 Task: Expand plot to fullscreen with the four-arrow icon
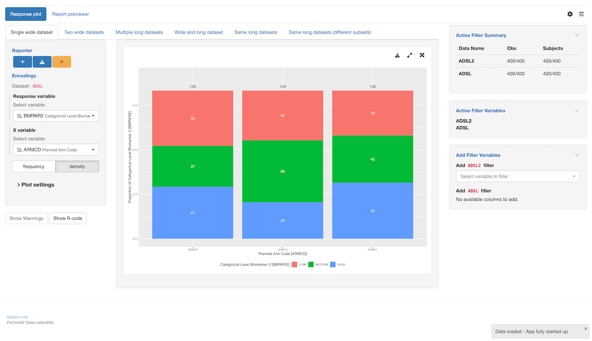[422, 55]
